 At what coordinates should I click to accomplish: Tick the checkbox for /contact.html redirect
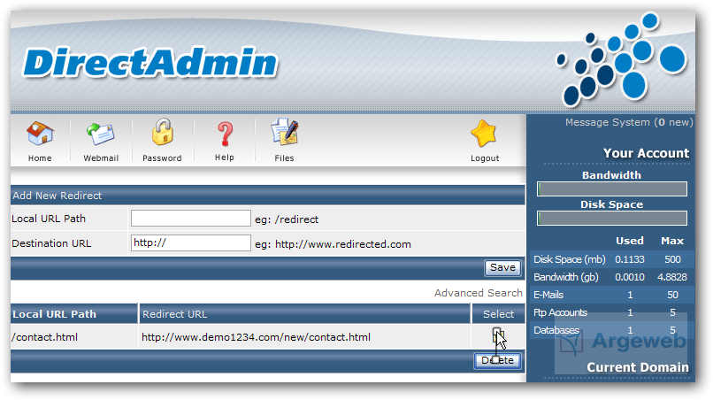click(x=496, y=335)
